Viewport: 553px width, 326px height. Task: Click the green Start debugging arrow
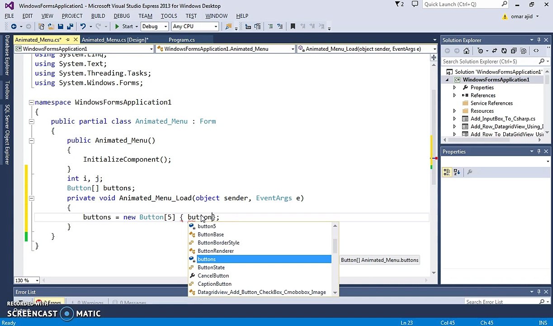click(x=117, y=27)
